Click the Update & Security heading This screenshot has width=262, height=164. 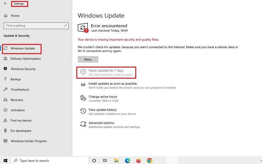tap(17, 36)
